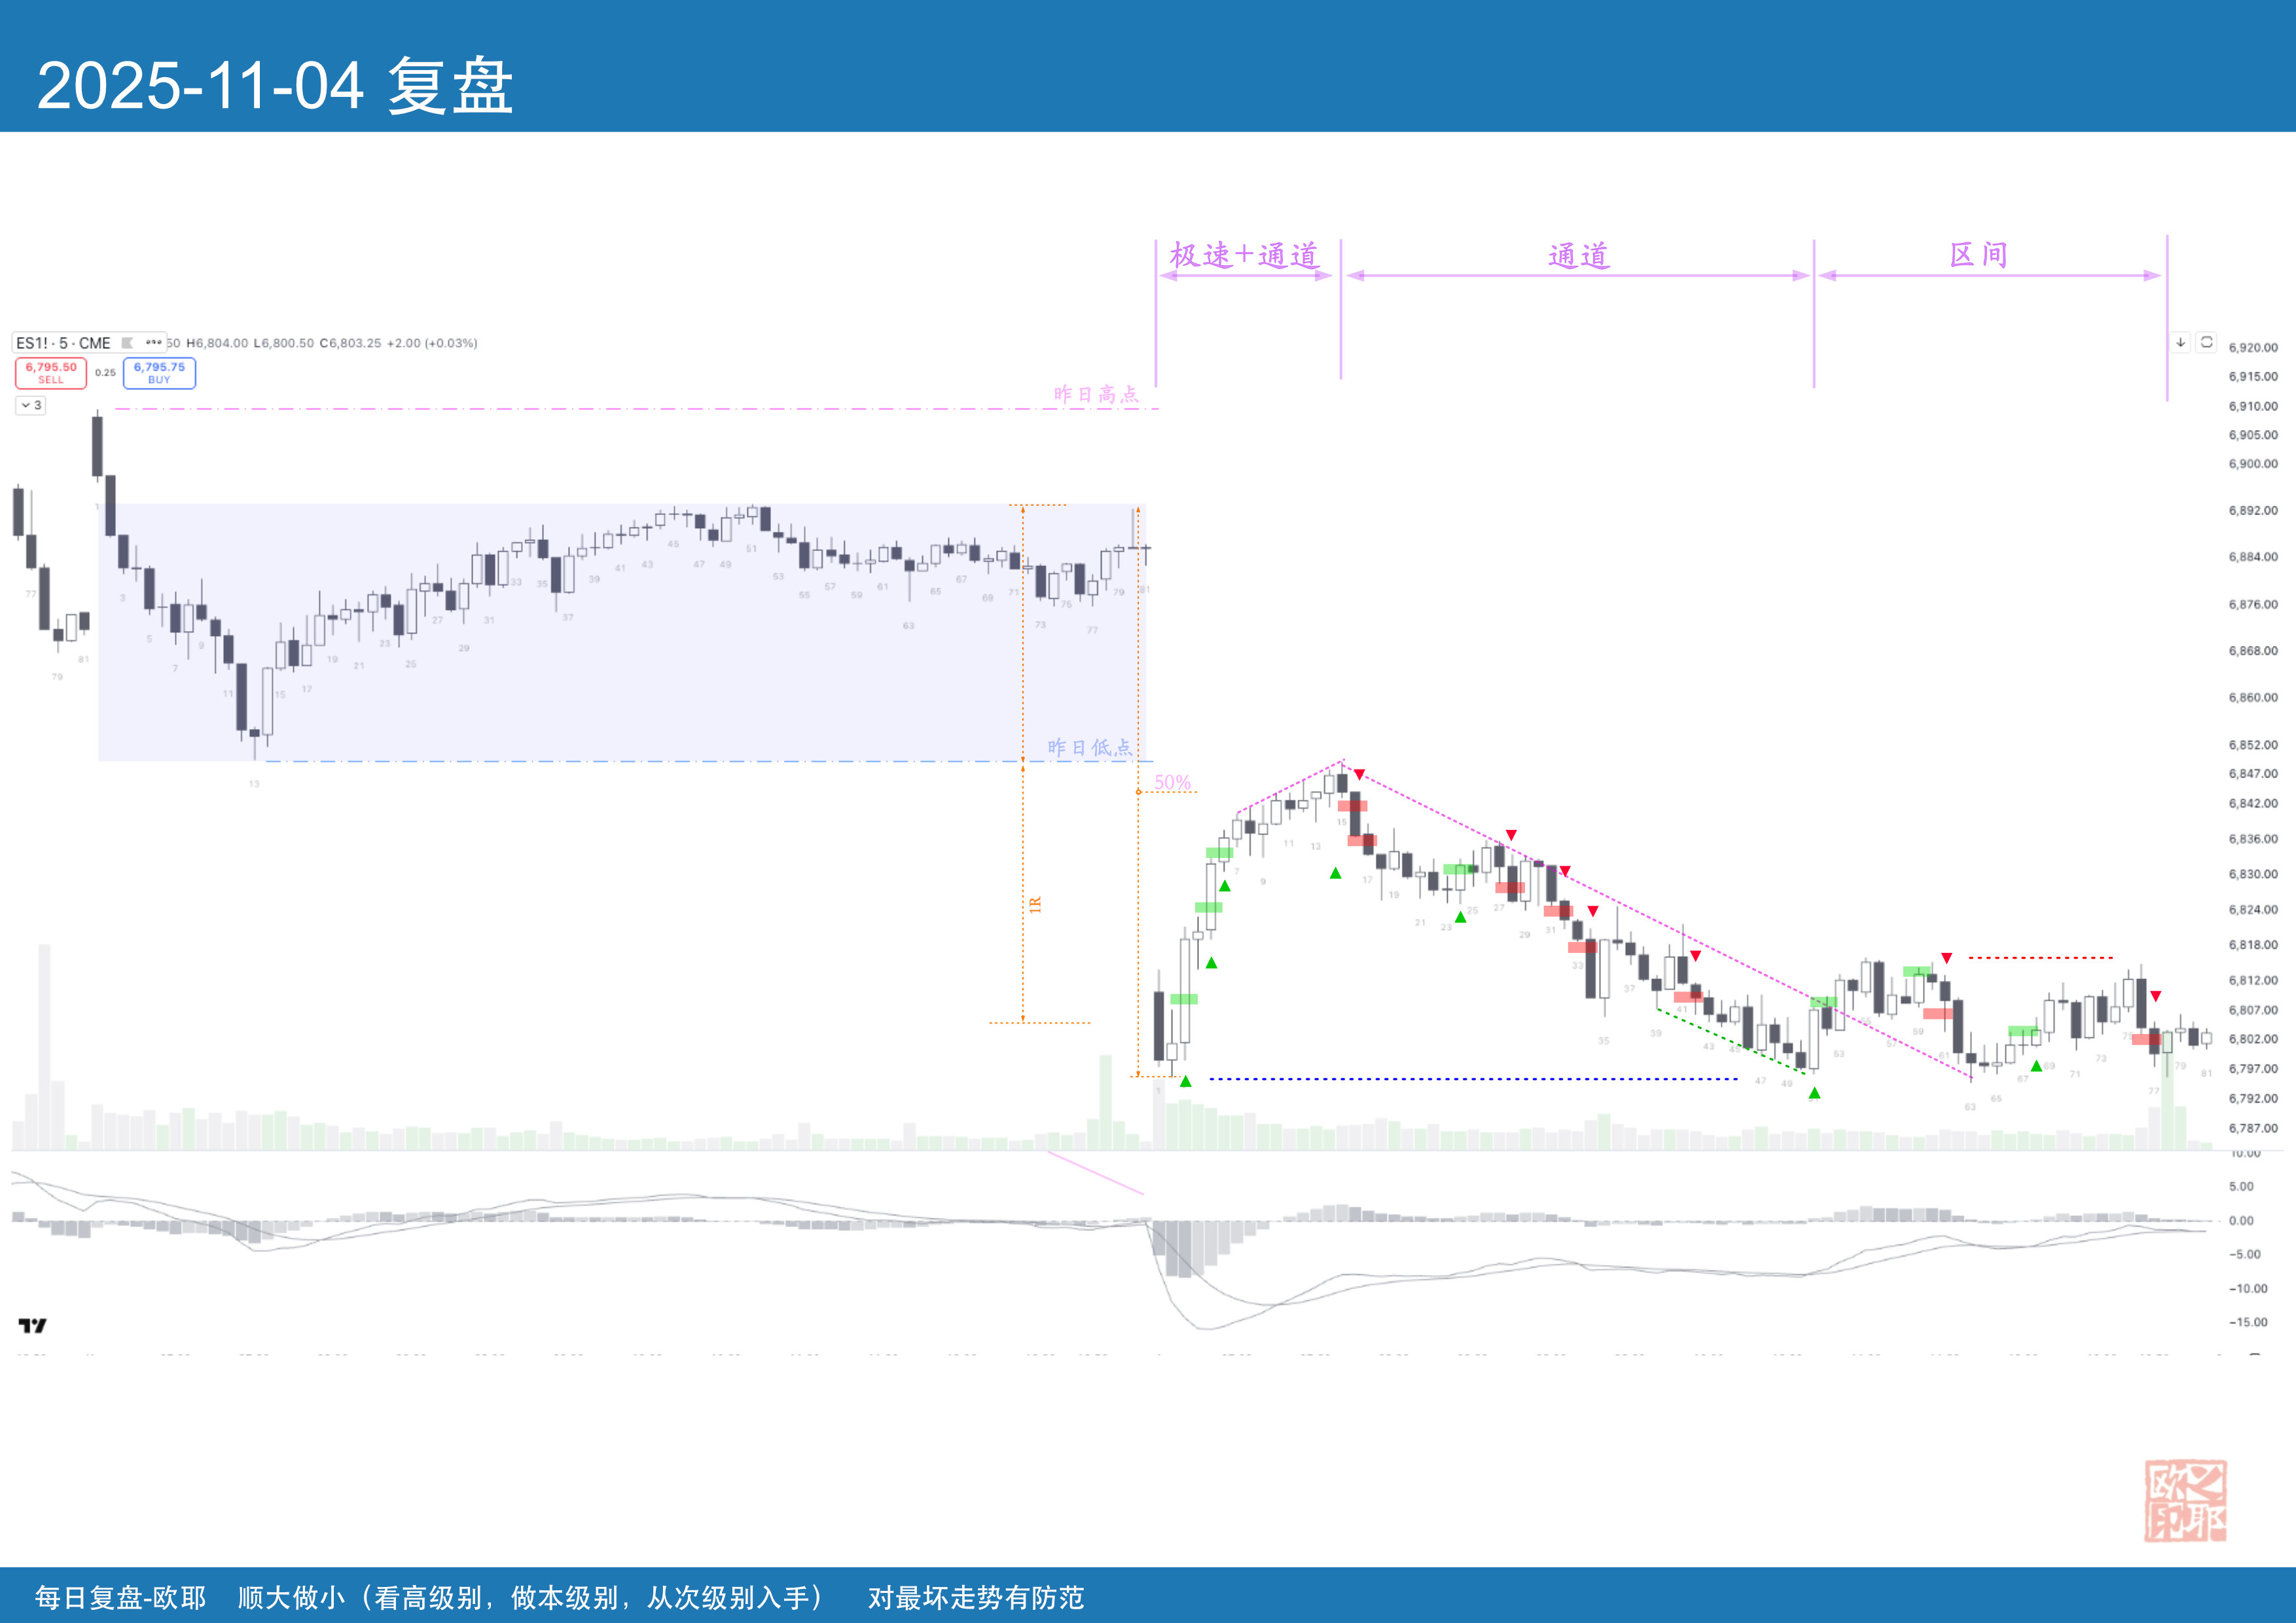2296x1623 pixels.
Task: Open the three-dots More menu in legend
Action: click(153, 343)
